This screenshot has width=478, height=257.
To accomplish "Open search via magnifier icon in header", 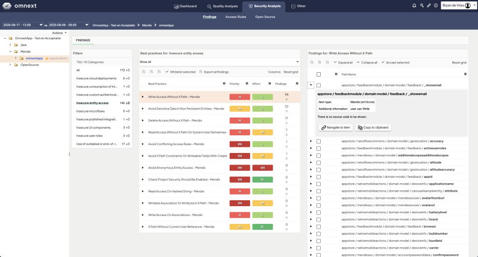I will (x=422, y=6).
